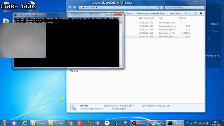Open Explorer help question mark icon
224x126 pixels.
click(x=201, y=13)
